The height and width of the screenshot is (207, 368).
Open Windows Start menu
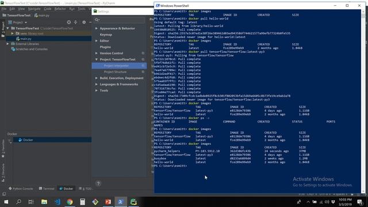[x=6, y=202]
